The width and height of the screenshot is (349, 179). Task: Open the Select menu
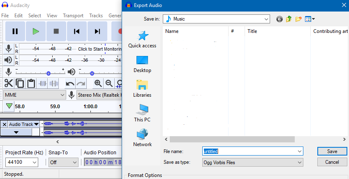35,16
